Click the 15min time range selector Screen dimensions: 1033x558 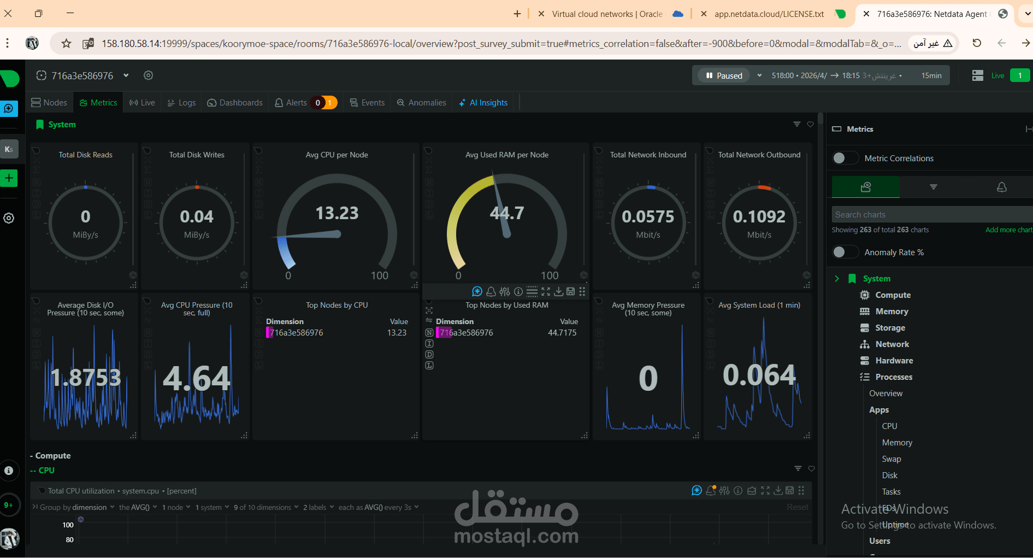click(931, 75)
